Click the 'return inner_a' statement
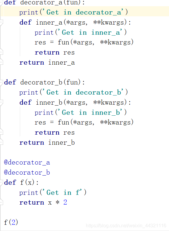169x231 pixels. click(47, 63)
